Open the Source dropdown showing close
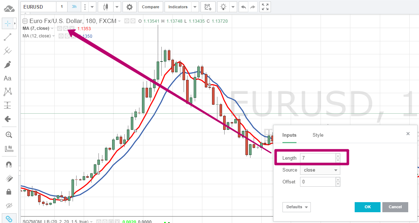Screen dimensions: 419x223 [320, 170]
